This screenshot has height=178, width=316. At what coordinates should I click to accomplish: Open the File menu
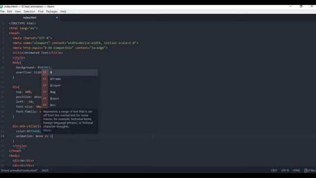(x=2, y=11)
